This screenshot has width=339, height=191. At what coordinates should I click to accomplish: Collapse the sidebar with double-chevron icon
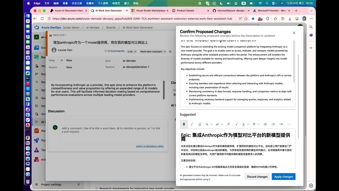pos(79,185)
